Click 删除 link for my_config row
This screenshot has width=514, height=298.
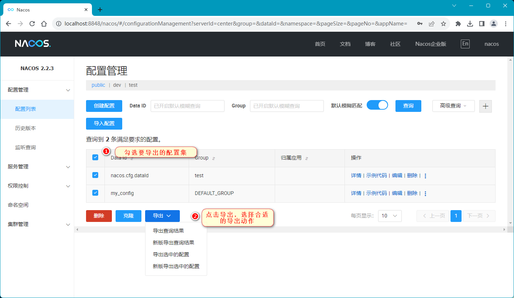(x=412, y=193)
